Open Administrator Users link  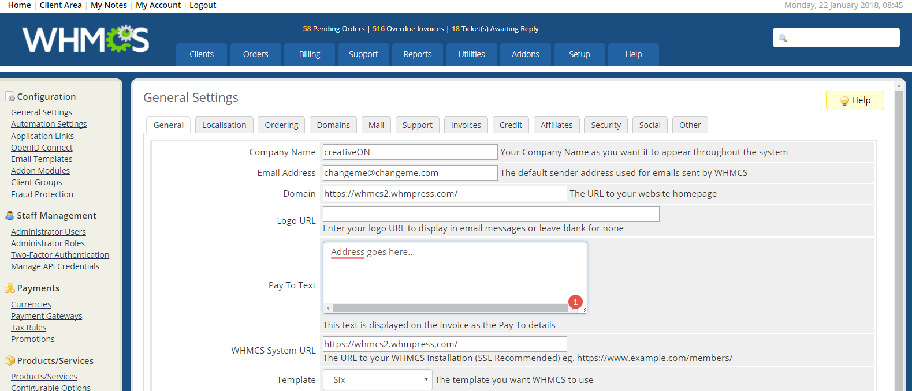point(49,232)
